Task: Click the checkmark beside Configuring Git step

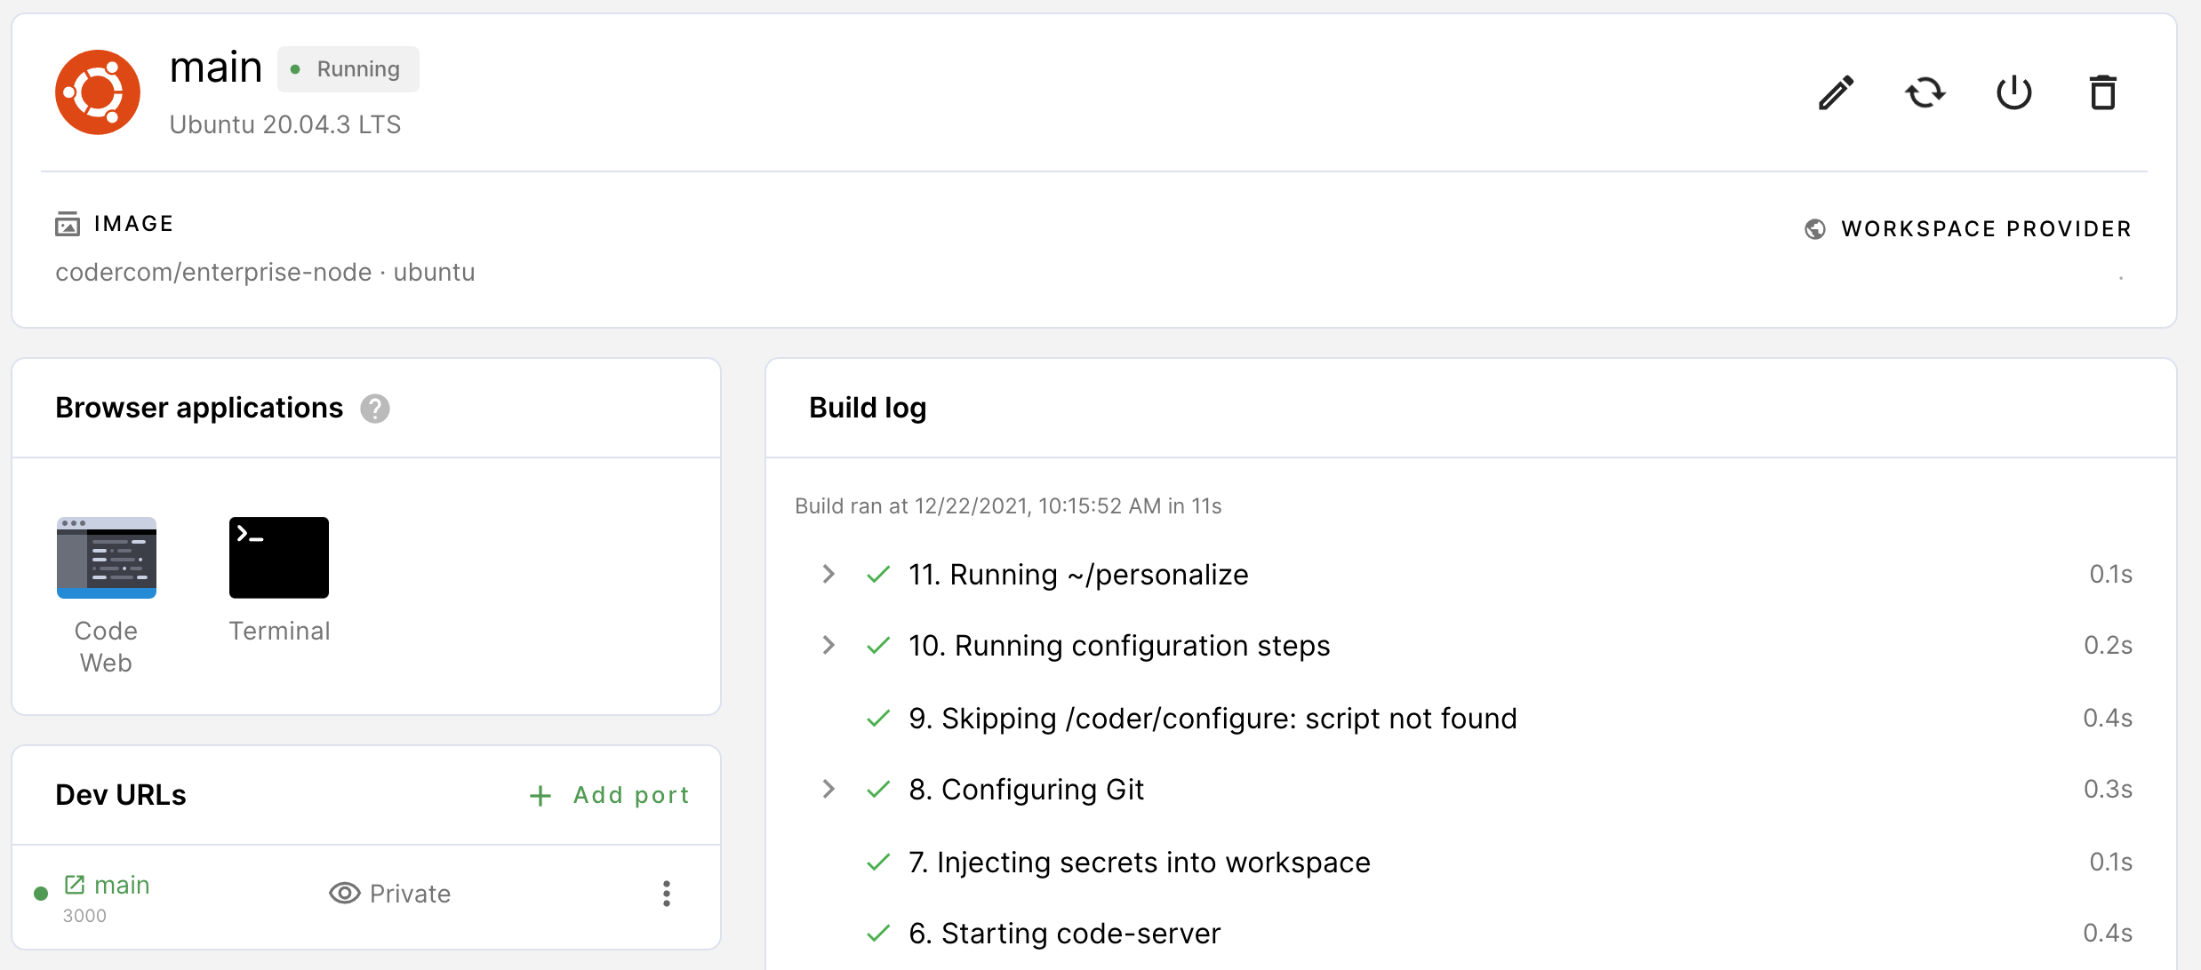Action: coord(878,789)
